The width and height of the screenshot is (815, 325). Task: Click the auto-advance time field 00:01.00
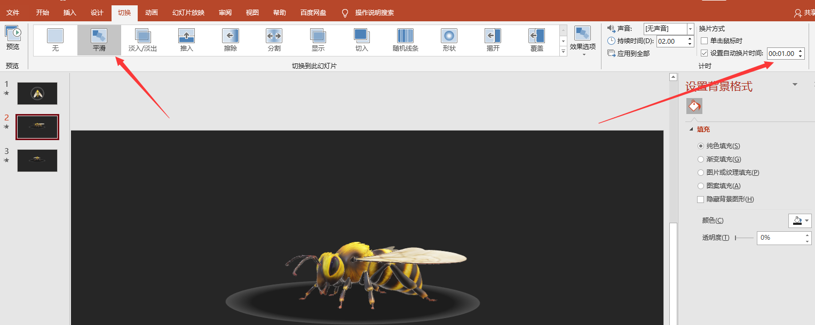pyautogui.click(x=781, y=54)
